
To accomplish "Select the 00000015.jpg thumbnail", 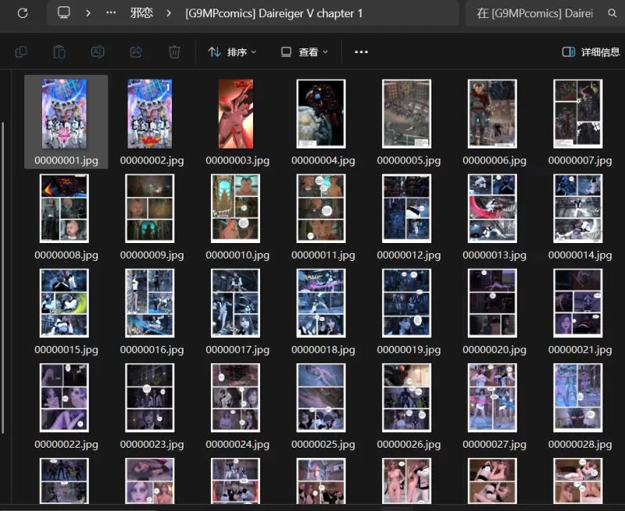I will (64, 303).
